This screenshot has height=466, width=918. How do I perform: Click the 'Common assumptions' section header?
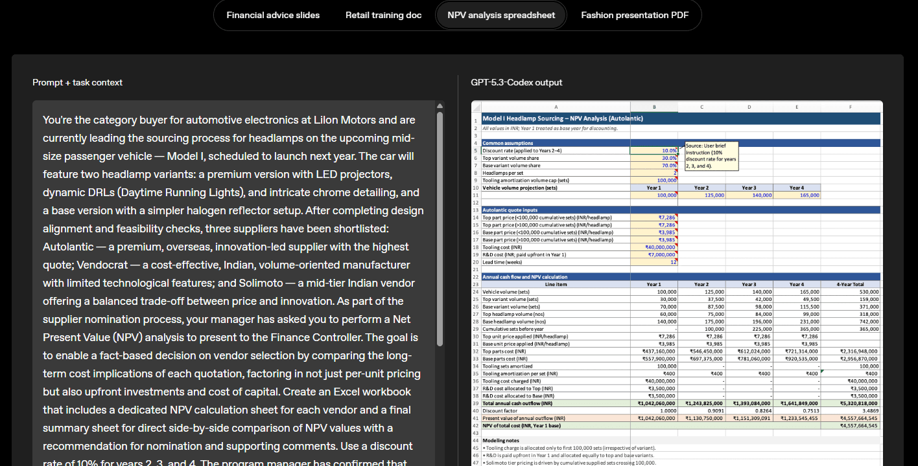[508, 143]
